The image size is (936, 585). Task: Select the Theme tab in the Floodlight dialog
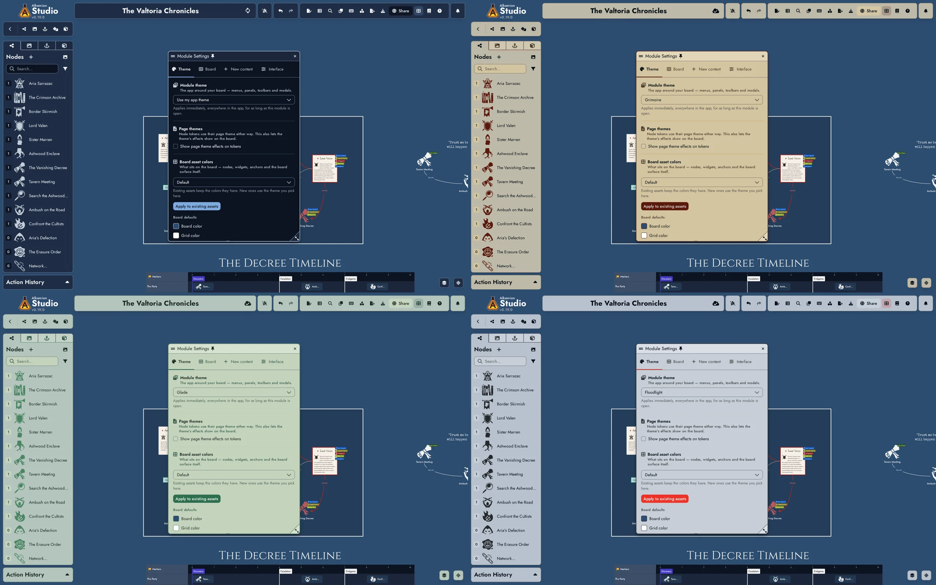649,362
